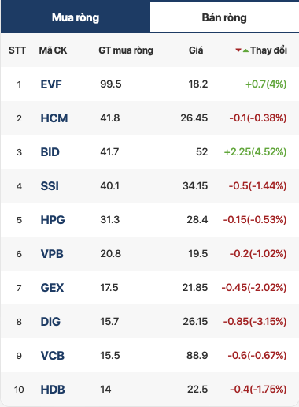This screenshot has width=299, height=407.
Task: Open the DIG stock ticker
Action: (50, 322)
